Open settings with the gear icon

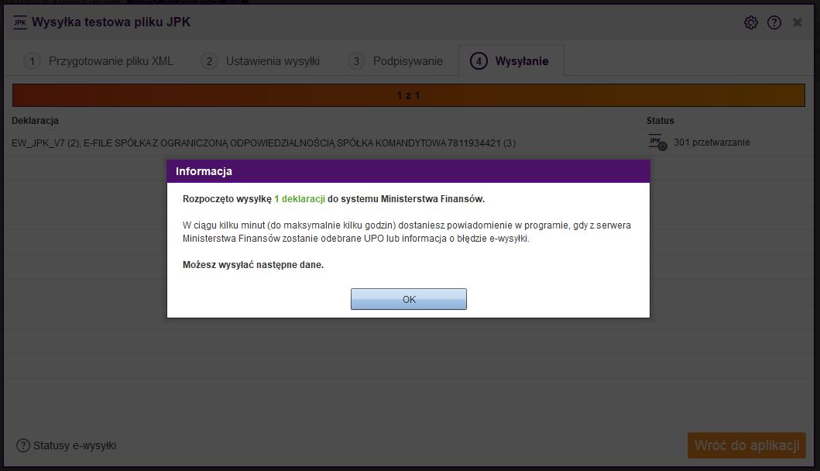click(x=750, y=22)
